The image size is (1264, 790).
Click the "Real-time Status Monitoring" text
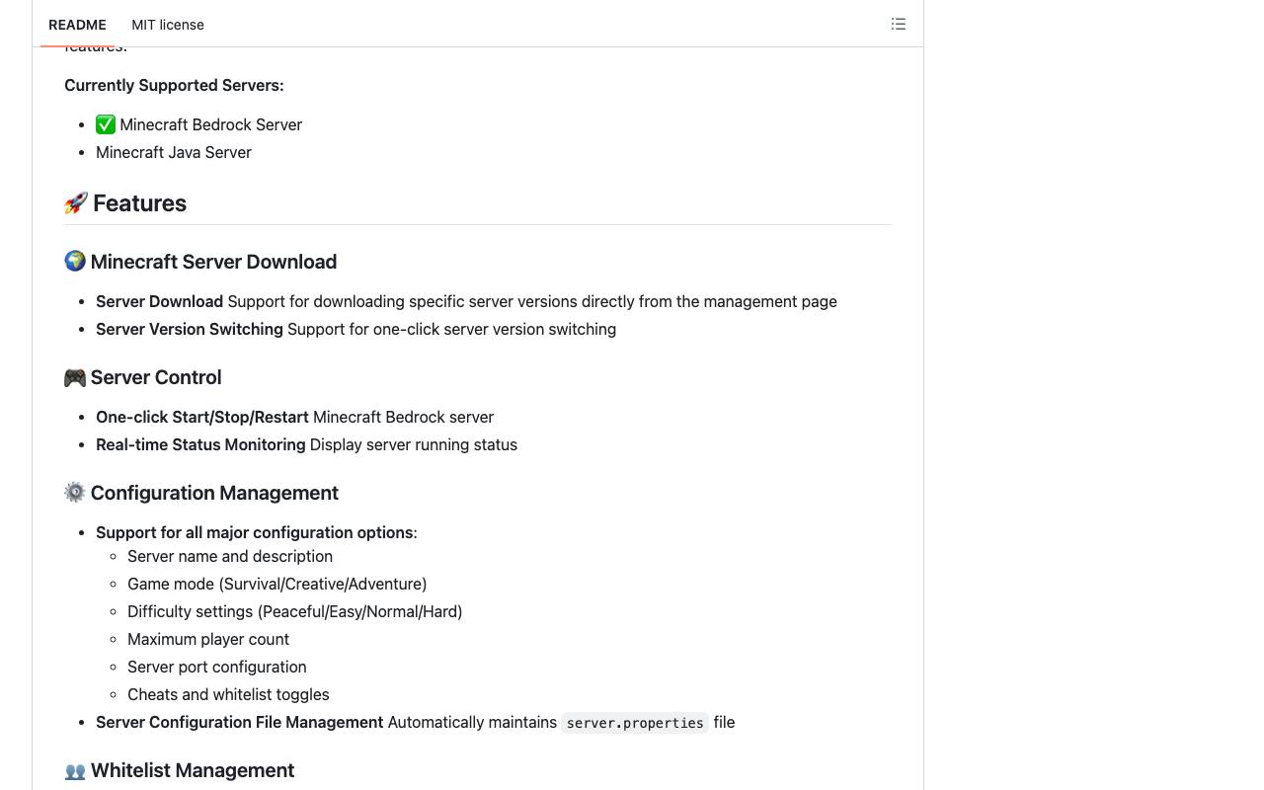pos(200,444)
